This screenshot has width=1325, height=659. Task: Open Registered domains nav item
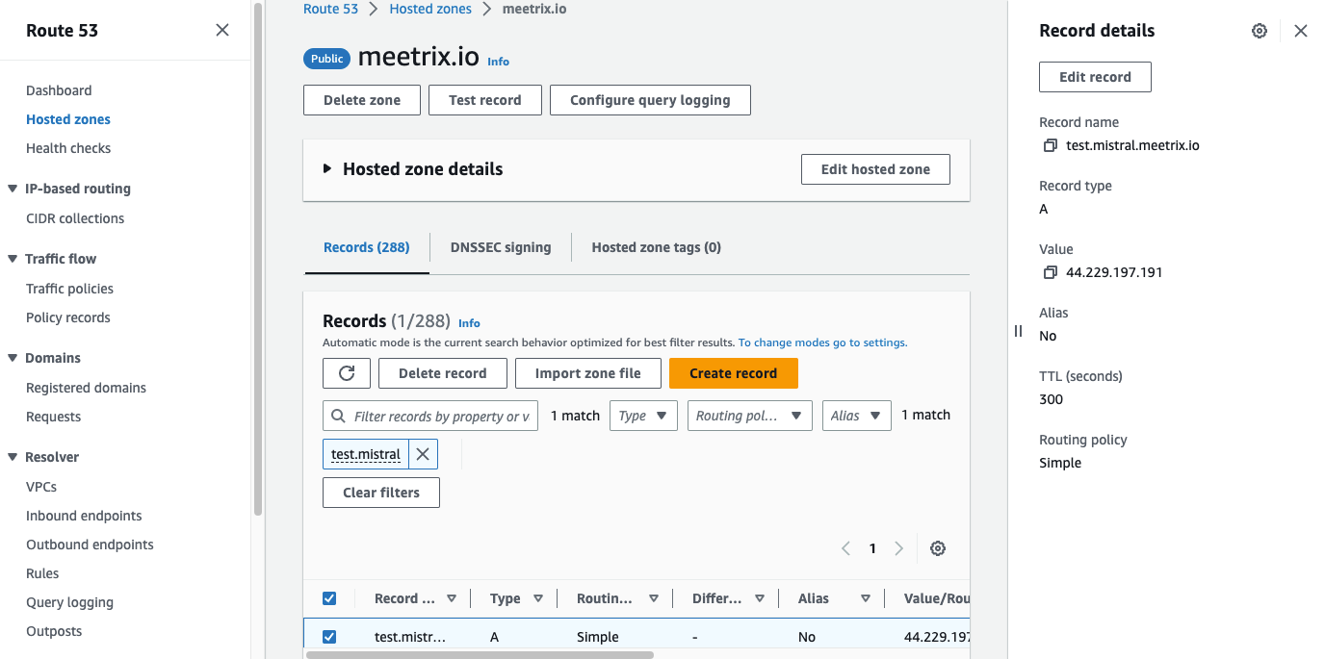tap(86, 388)
